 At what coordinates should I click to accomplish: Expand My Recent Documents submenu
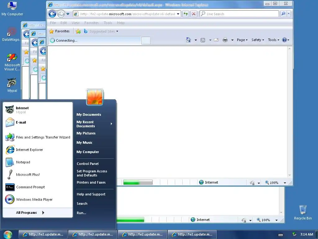pyautogui.click(x=94, y=124)
